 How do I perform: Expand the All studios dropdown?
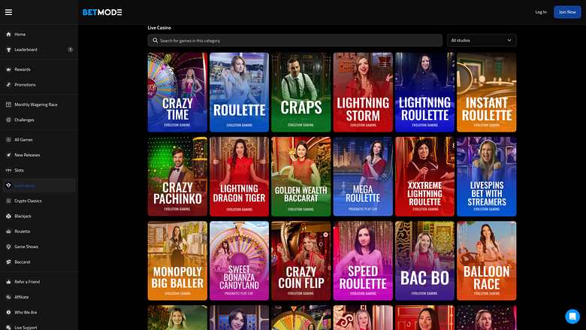[x=482, y=41]
